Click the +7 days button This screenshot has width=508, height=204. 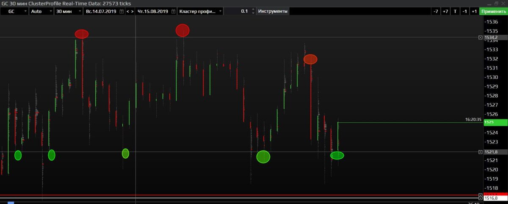coord(445,11)
